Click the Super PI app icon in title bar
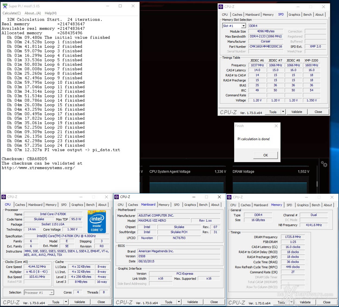The image size is (339, 307). [x=5, y=6]
